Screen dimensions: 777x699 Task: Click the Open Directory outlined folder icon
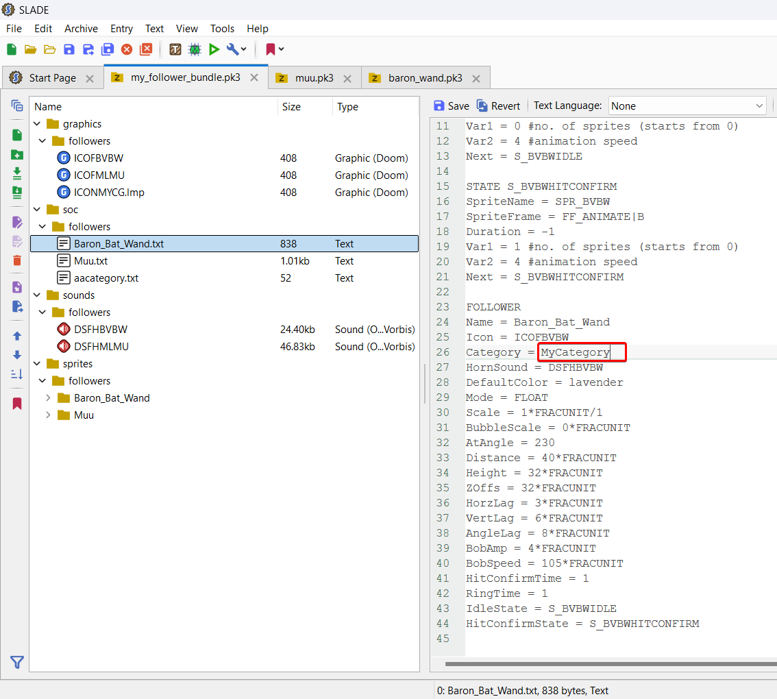(x=49, y=49)
